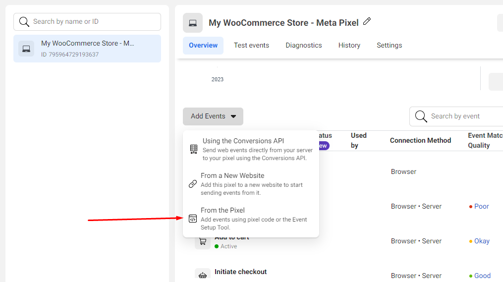Image resolution: width=503 pixels, height=282 pixels.
Task: Click the laptop icon in the pixel header
Action: (193, 23)
